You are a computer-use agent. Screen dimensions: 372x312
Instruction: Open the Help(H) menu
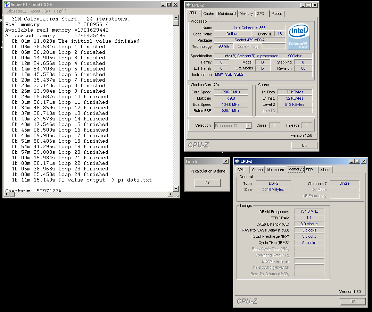point(60,11)
